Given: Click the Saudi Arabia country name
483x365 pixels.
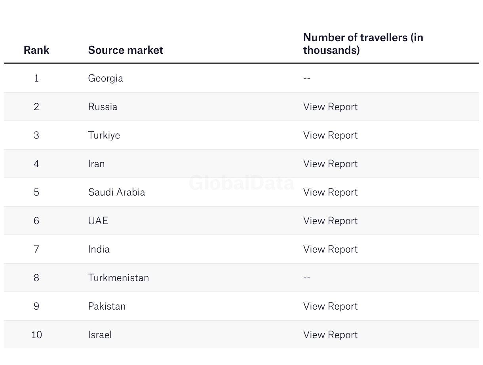Looking at the screenshot, I should point(116,192).
